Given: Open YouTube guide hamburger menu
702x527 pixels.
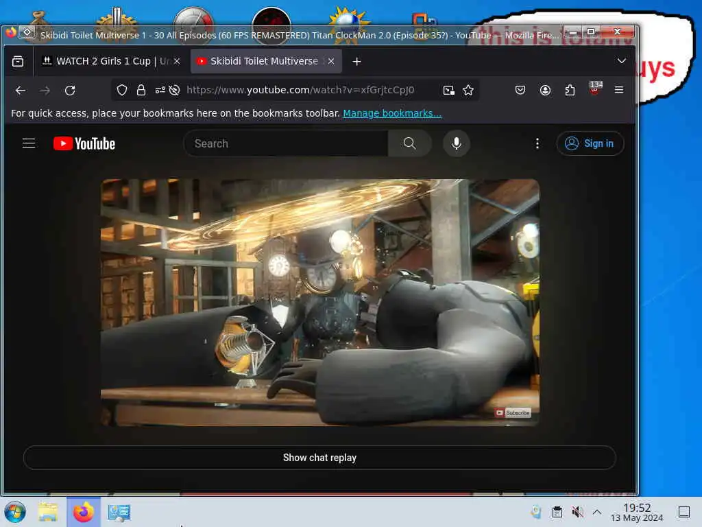Looking at the screenshot, I should tap(29, 143).
